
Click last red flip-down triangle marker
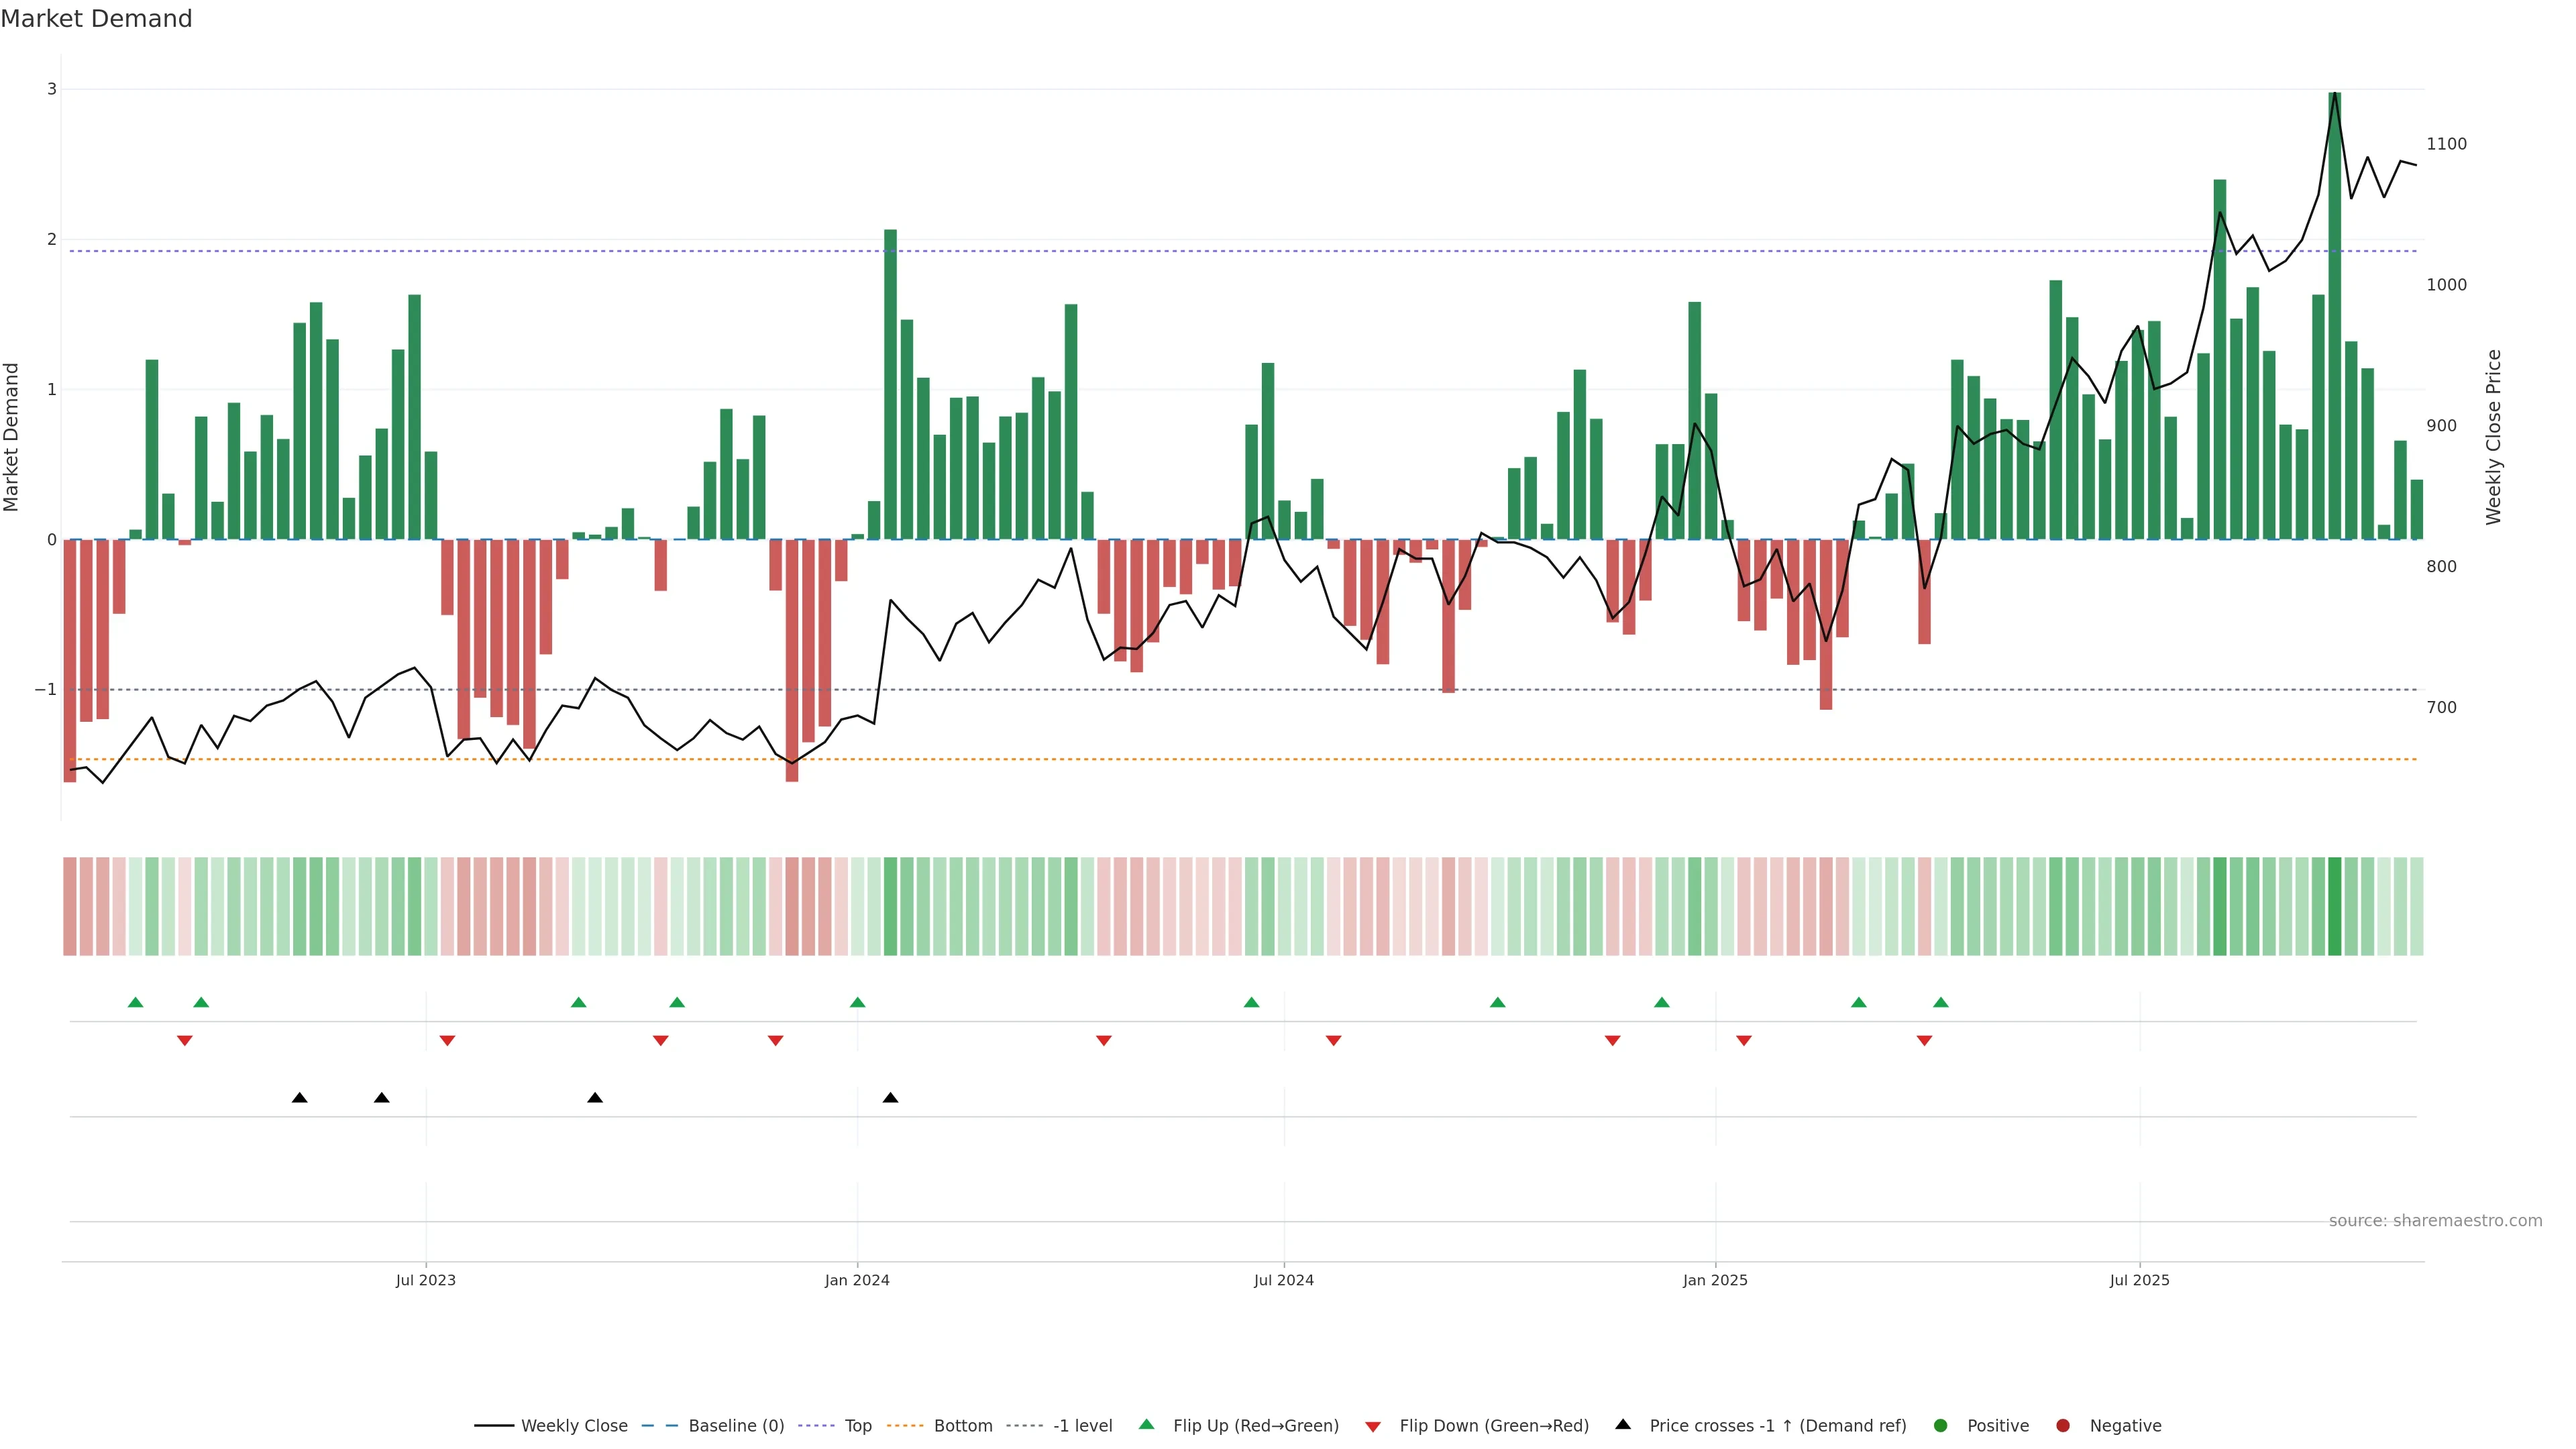[1924, 1041]
